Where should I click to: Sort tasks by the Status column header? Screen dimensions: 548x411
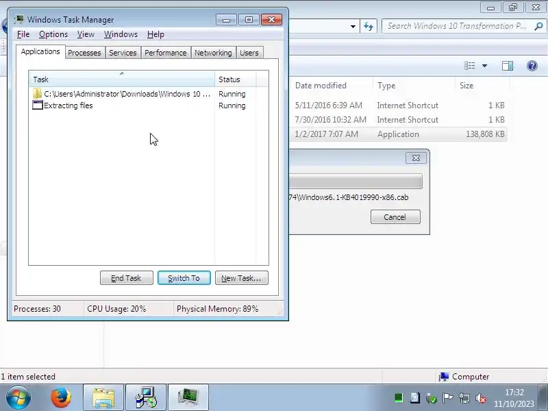235,79
